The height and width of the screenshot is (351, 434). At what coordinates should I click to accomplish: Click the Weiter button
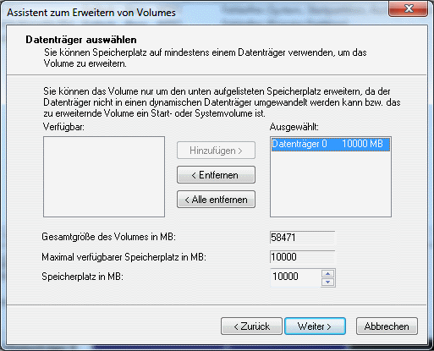[x=315, y=326]
